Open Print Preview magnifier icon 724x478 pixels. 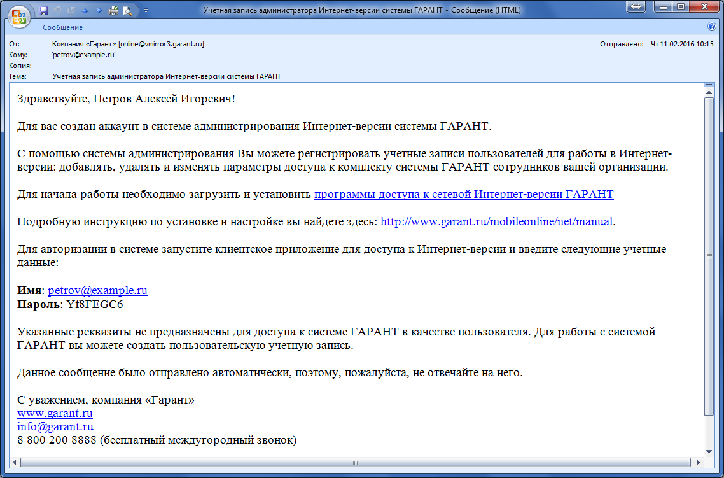coord(127,11)
